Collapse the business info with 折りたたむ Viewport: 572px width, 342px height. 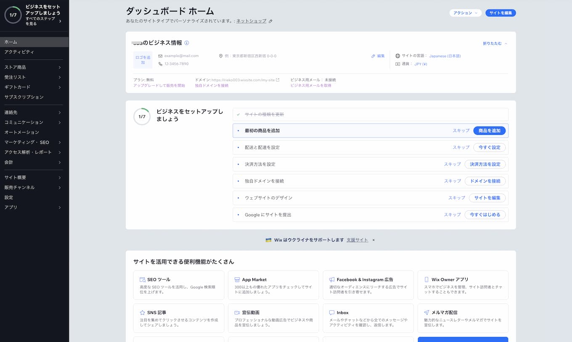495,43
